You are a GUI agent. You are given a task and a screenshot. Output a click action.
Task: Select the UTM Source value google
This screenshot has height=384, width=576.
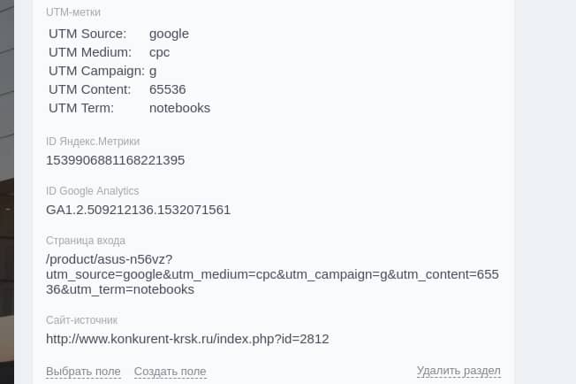point(169,34)
